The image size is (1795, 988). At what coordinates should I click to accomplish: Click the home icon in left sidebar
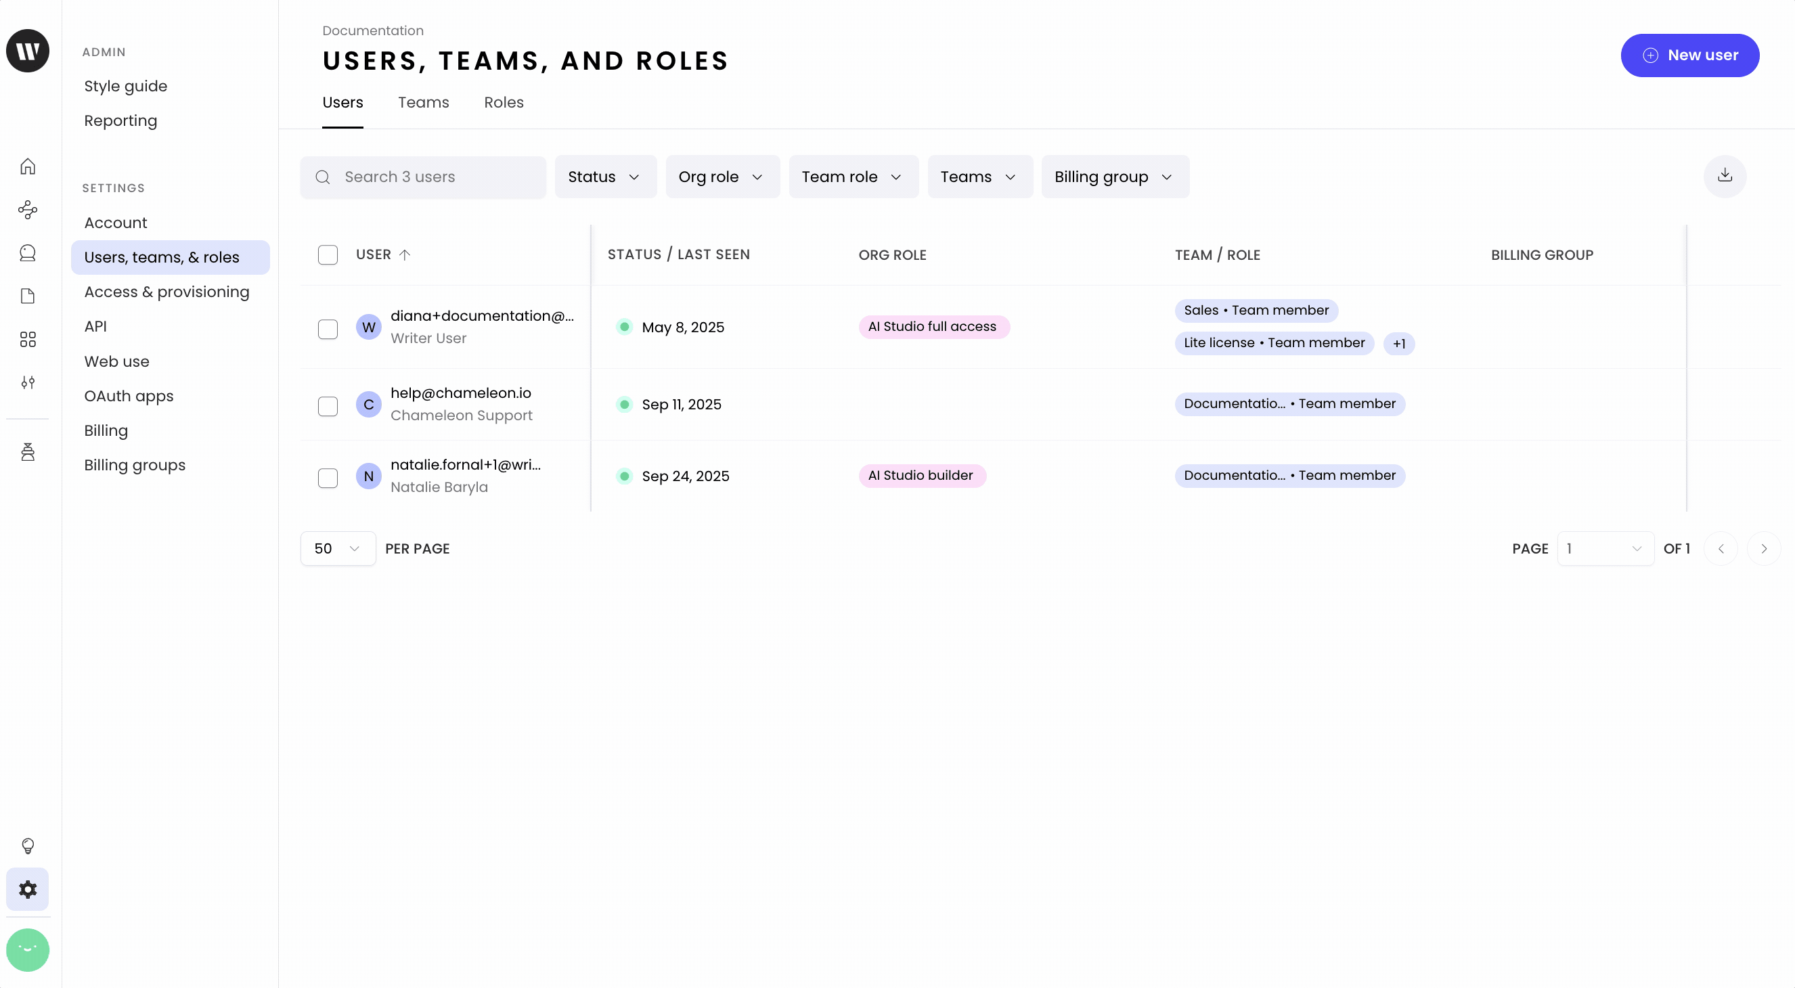pyautogui.click(x=28, y=166)
